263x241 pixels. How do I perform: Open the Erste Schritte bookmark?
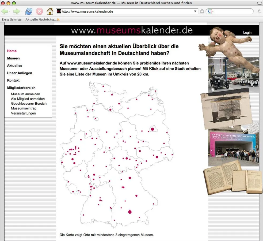(x=12, y=20)
